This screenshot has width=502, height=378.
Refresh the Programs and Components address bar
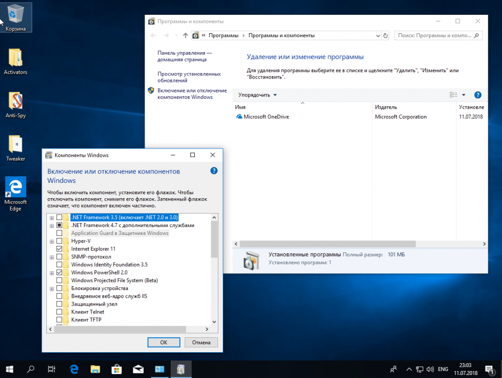pyautogui.click(x=386, y=36)
